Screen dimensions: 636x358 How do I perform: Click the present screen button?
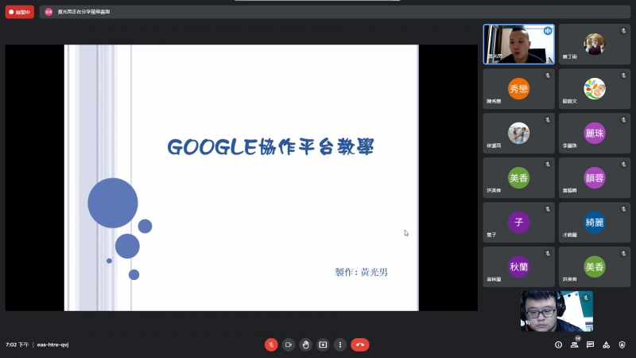pos(323,344)
